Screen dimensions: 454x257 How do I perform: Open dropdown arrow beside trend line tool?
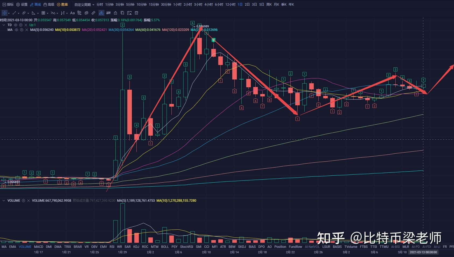tap(19, 13)
